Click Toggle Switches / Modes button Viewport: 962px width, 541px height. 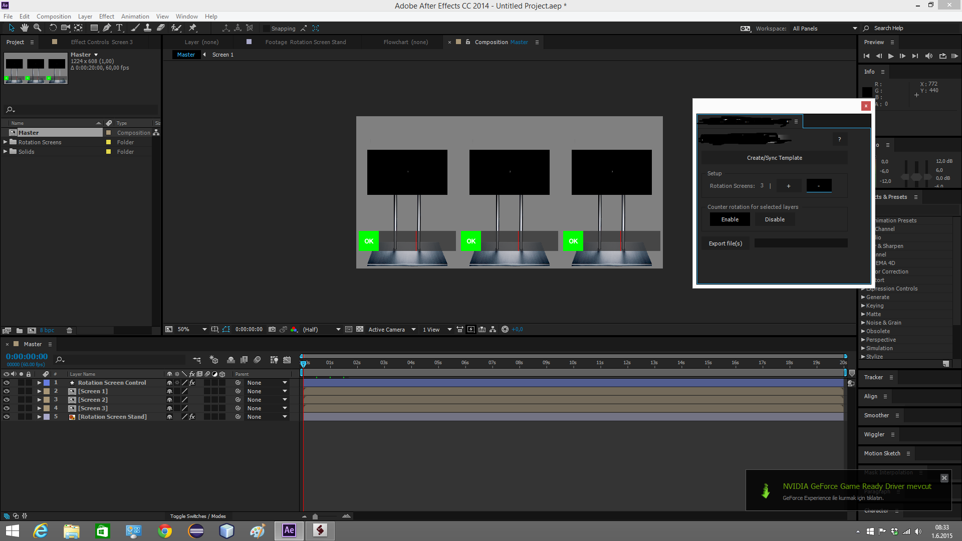(x=198, y=516)
